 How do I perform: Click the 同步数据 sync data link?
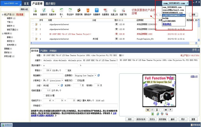(x=20, y=14)
